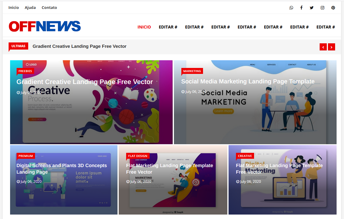The width and height of the screenshot is (344, 219).
Task: Open the CREATIVE category tag
Action: (245, 156)
